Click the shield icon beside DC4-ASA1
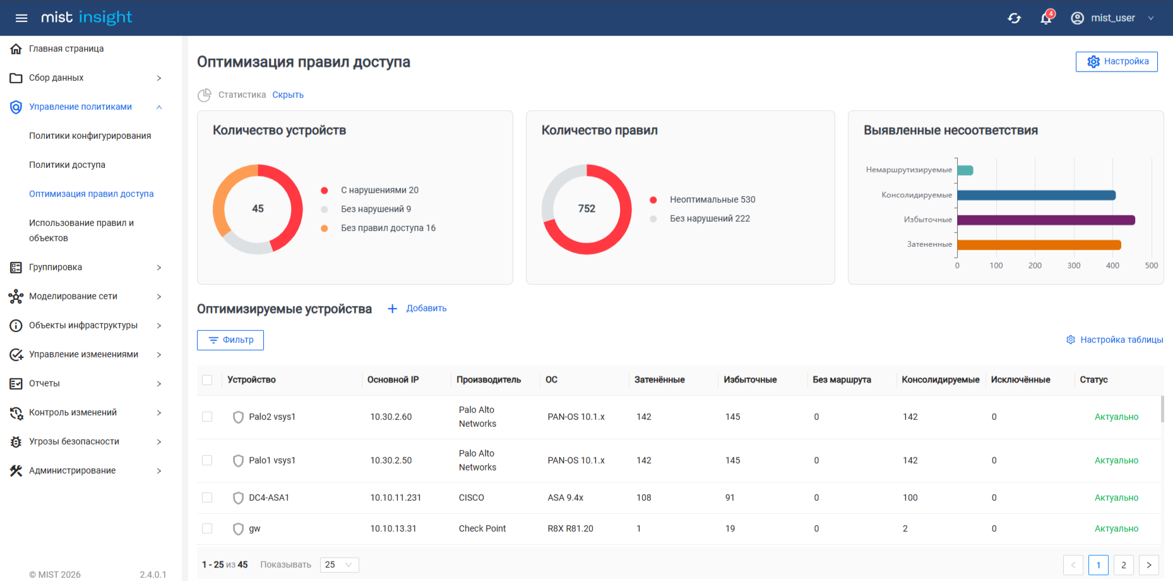 click(238, 498)
